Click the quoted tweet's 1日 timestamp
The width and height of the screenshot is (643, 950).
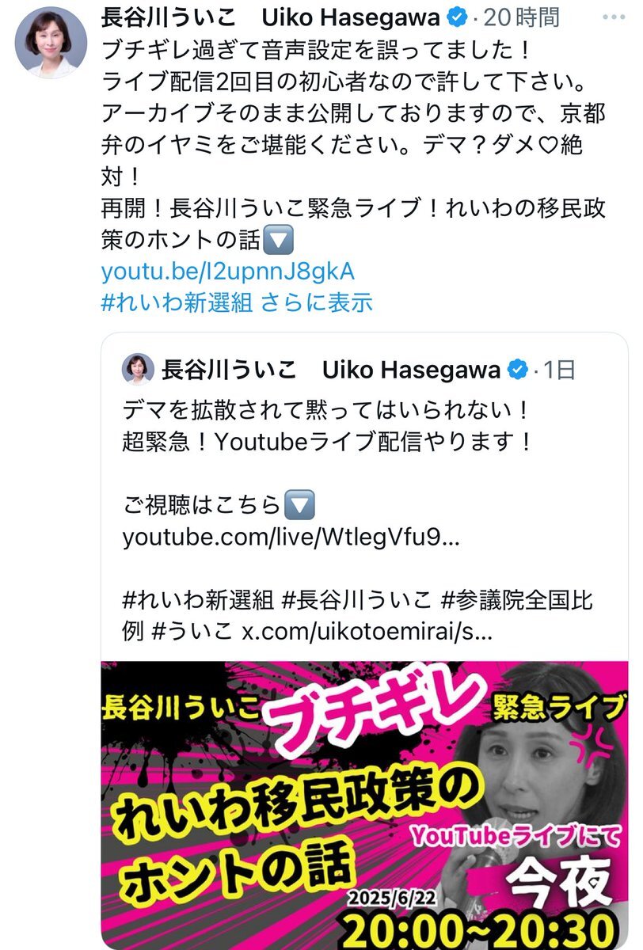[x=560, y=369]
